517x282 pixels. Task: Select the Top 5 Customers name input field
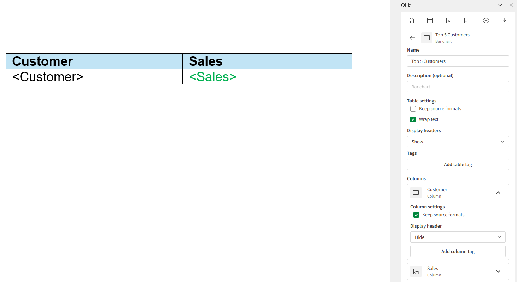458,61
